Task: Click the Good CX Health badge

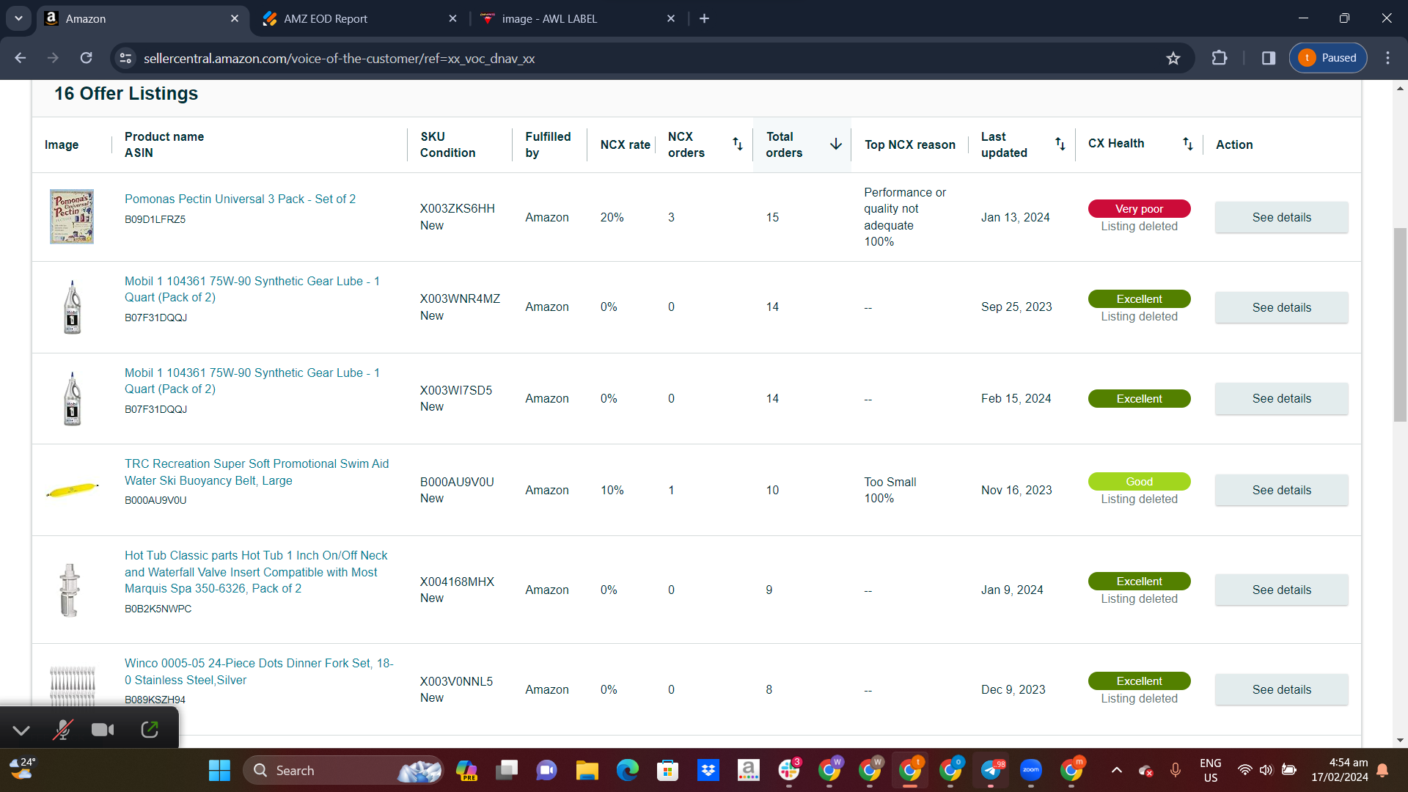Action: (1139, 482)
